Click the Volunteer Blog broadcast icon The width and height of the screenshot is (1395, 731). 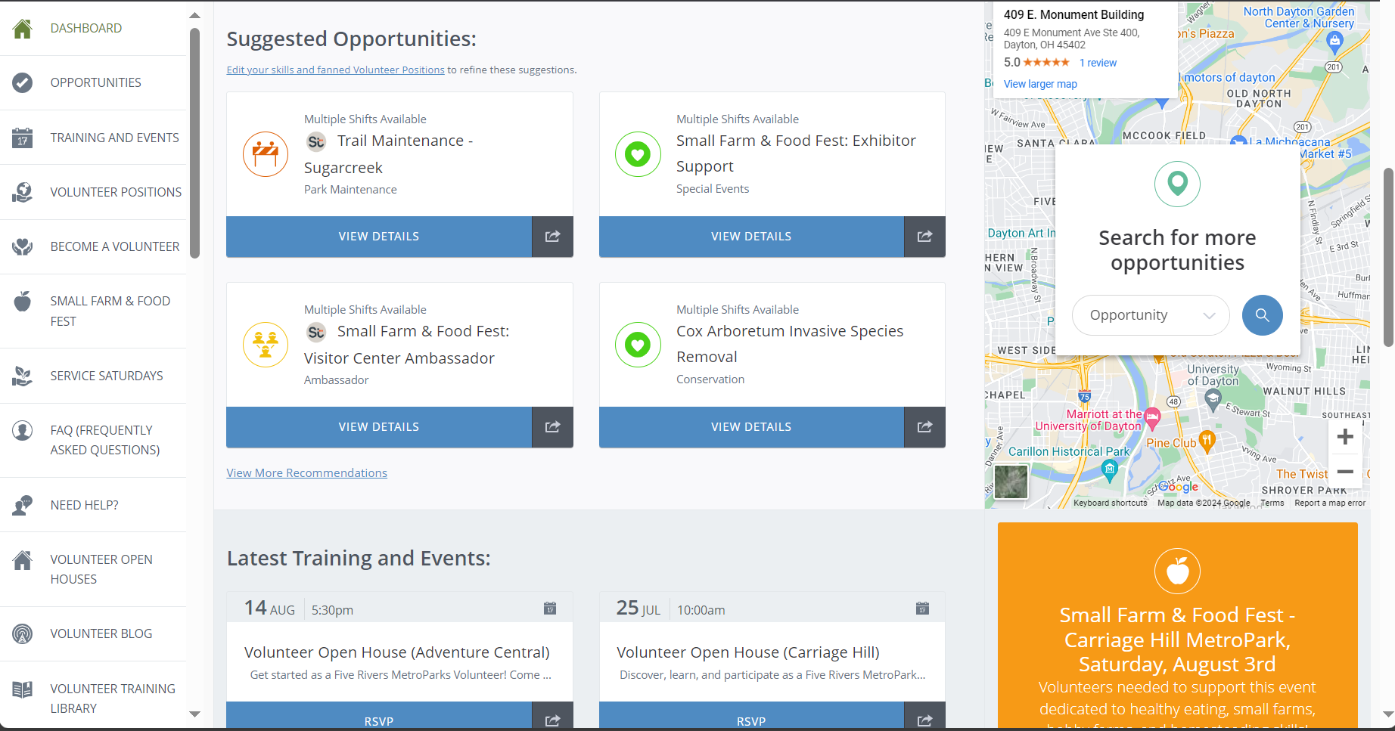tap(23, 633)
